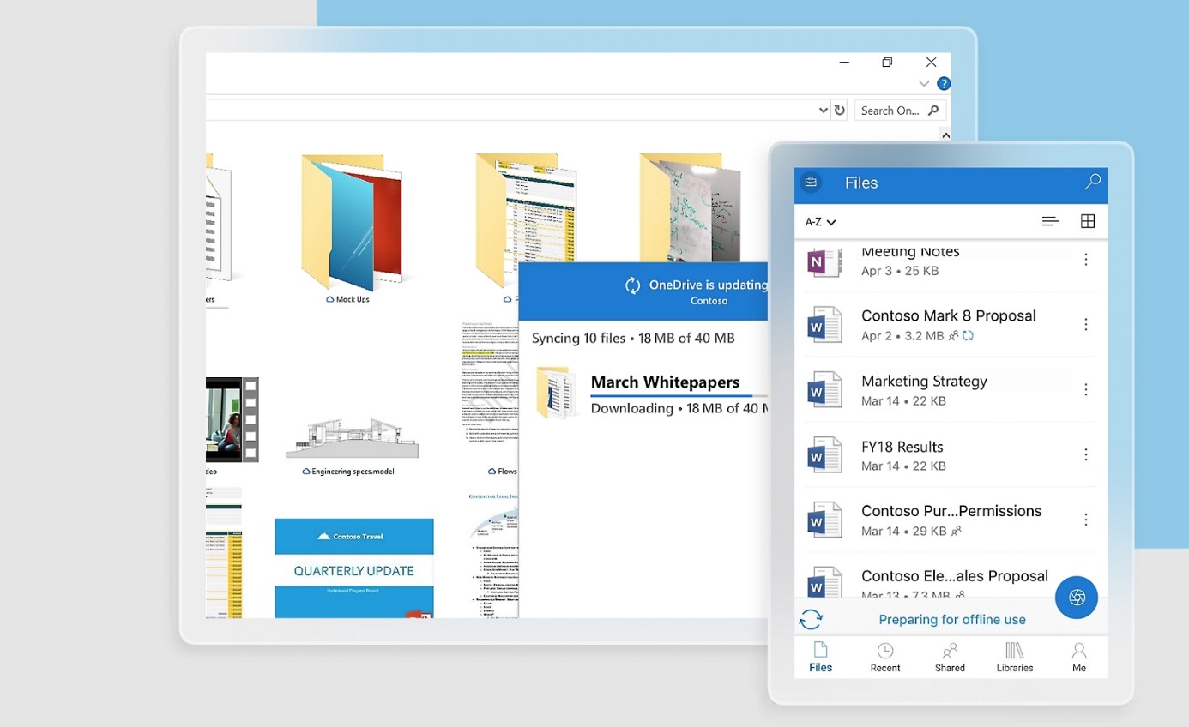Viewport: 1189px width, 727px height.
Task: Select the FY18 Results file name
Action: point(902,447)
